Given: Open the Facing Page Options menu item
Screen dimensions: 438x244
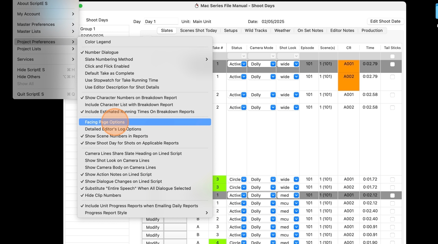Looking at the screenshot, I should [x=145, y=122].
